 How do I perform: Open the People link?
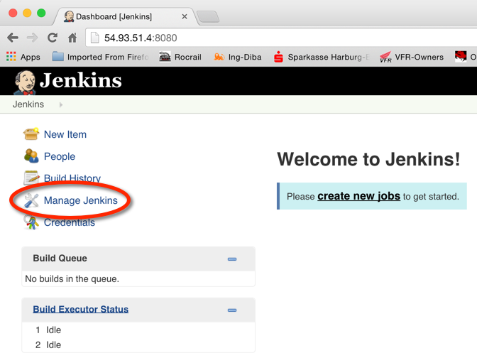60,156
